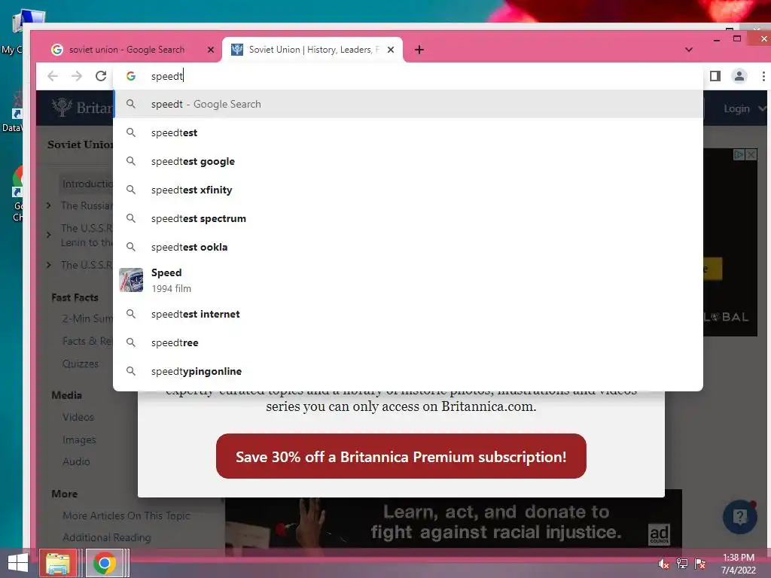Choose the 'speedtest' suggestion

(x=408, y=132)
